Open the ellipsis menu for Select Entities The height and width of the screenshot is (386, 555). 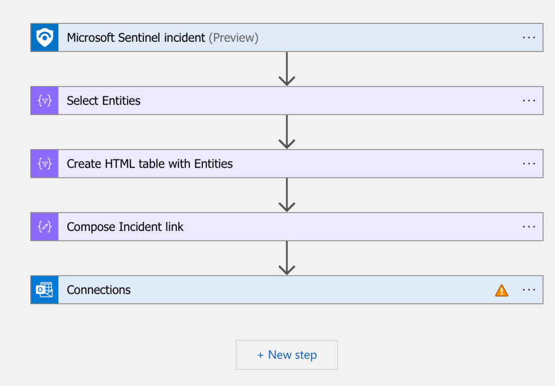tap(529, 100)
